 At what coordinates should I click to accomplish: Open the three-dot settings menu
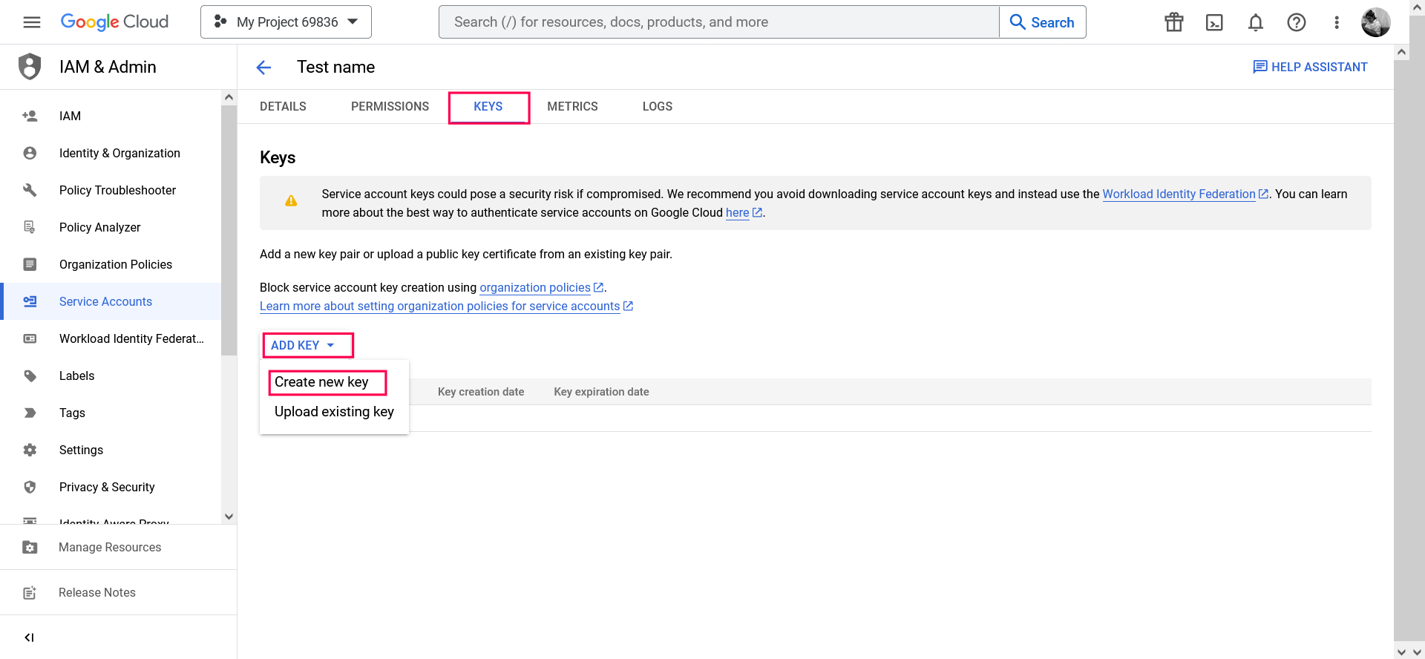point(1337,22)
